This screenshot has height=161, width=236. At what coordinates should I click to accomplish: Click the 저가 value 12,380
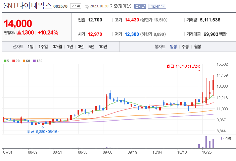click(132, 34)
